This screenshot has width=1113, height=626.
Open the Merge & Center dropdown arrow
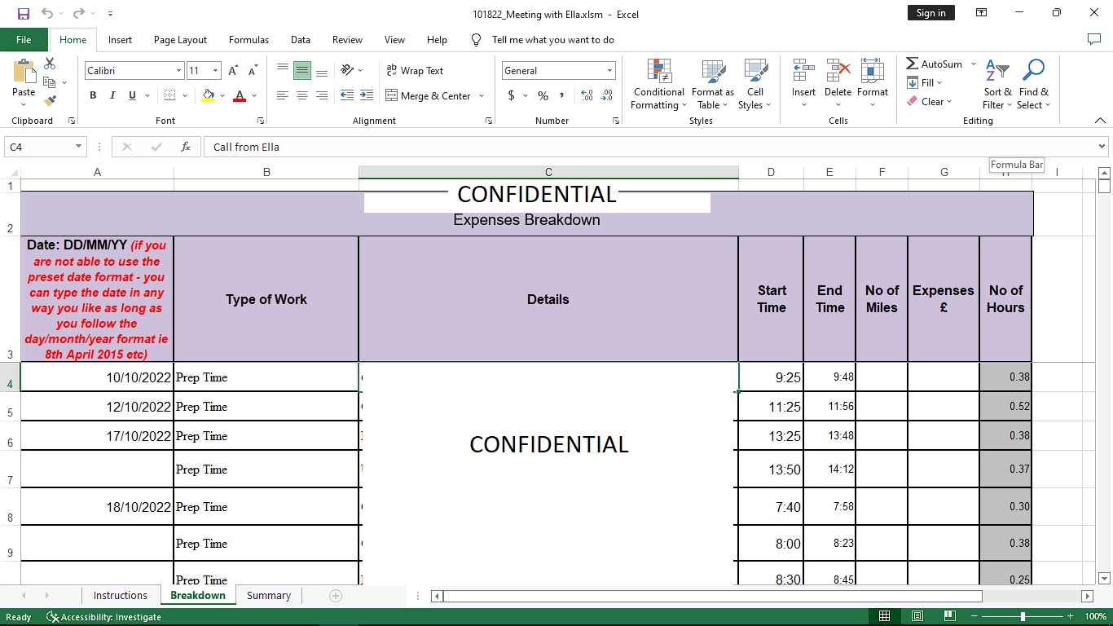pos(482,96)
